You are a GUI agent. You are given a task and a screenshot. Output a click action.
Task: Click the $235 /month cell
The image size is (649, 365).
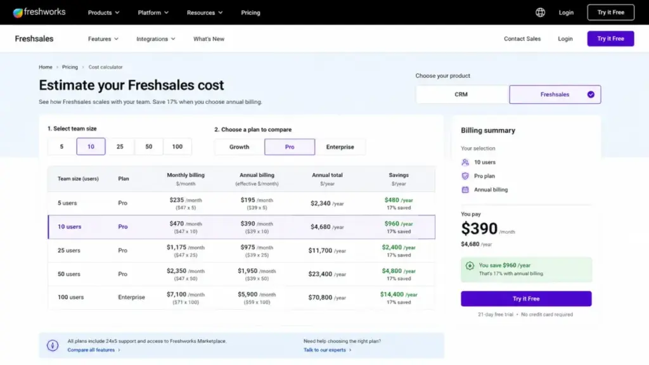click(186, 203)
